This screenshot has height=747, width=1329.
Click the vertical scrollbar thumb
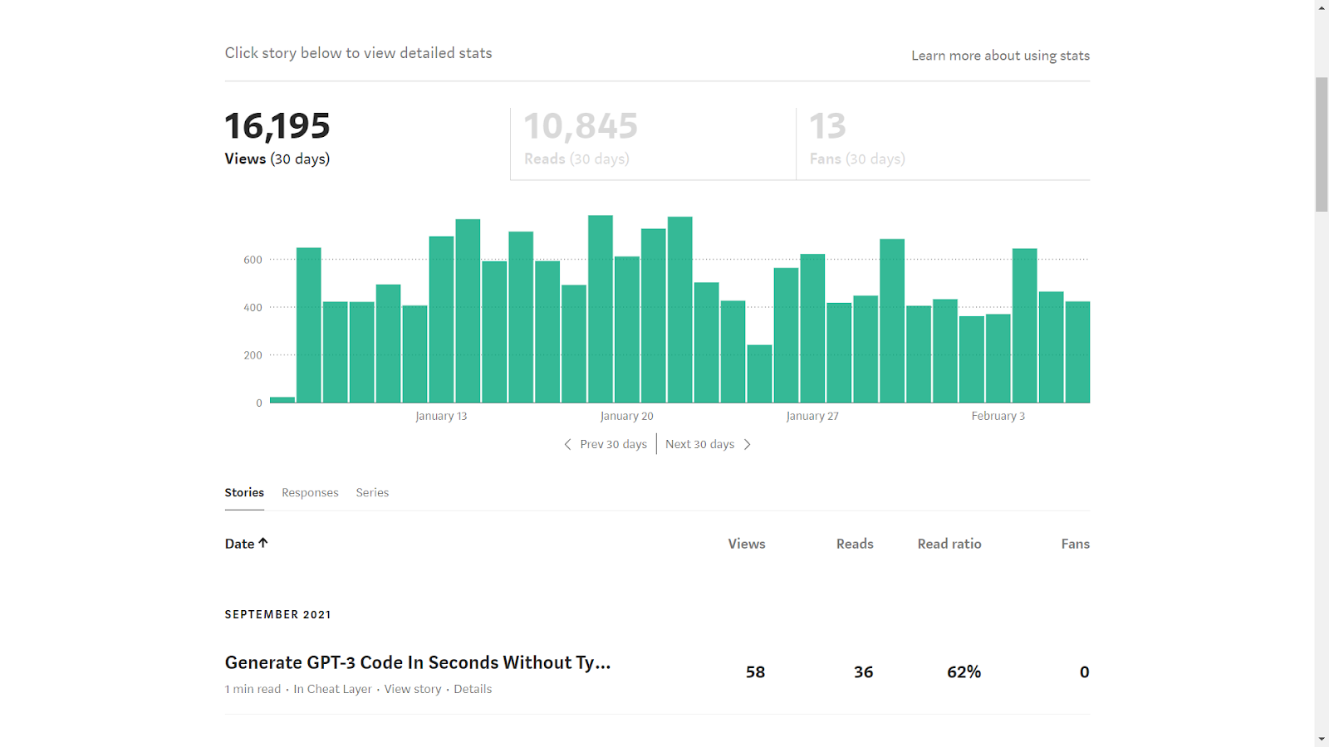(x=1322, y=144)
